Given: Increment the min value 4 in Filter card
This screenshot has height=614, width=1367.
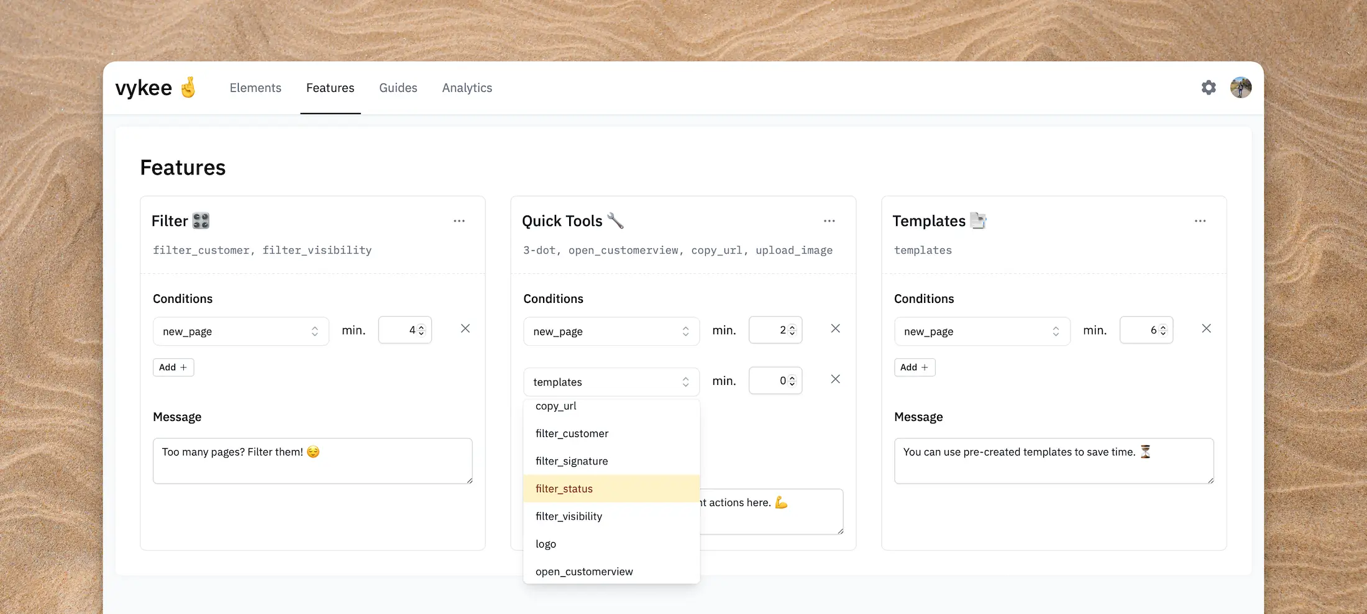Looking at the screenshot, I should 421,326.
